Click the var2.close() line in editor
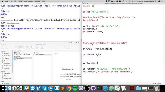Image resolution: width=165 pixels, height=92 pixels. coord(90,63)
